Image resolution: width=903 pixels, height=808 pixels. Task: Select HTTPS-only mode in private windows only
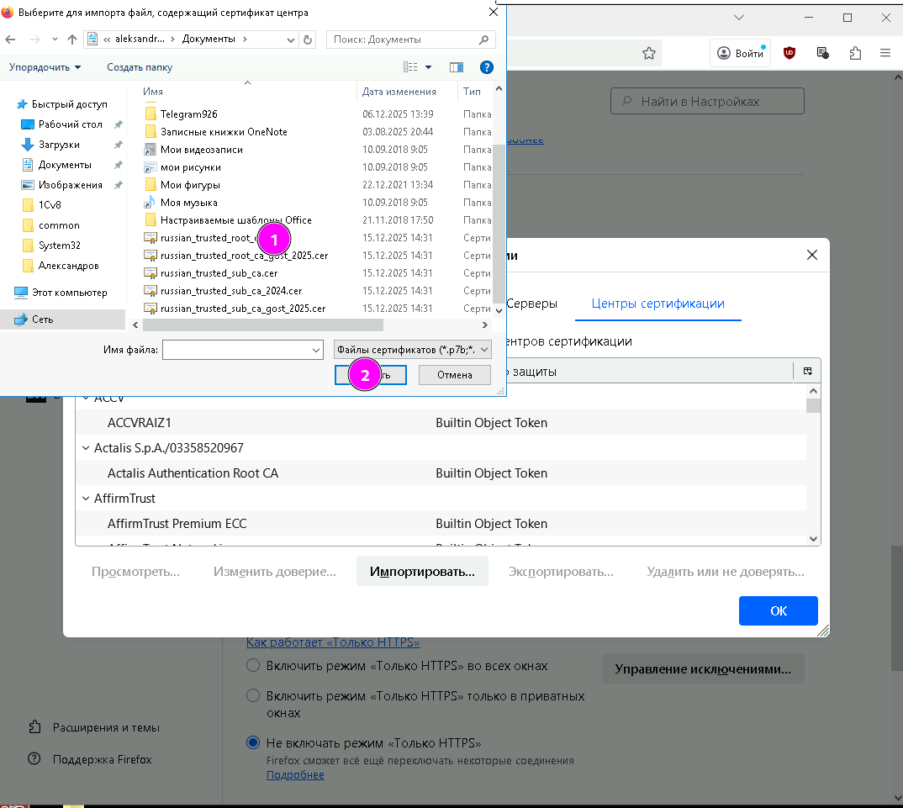[x=253, y=696]
